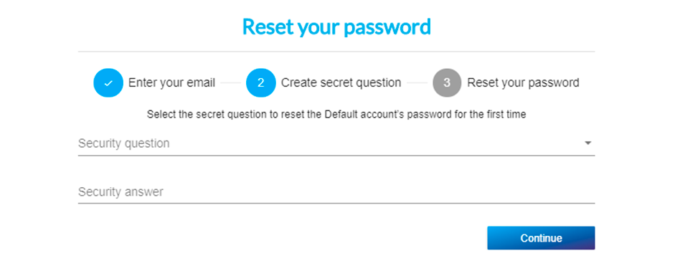Click empty middle of Security question combo box

click(373, 143)
